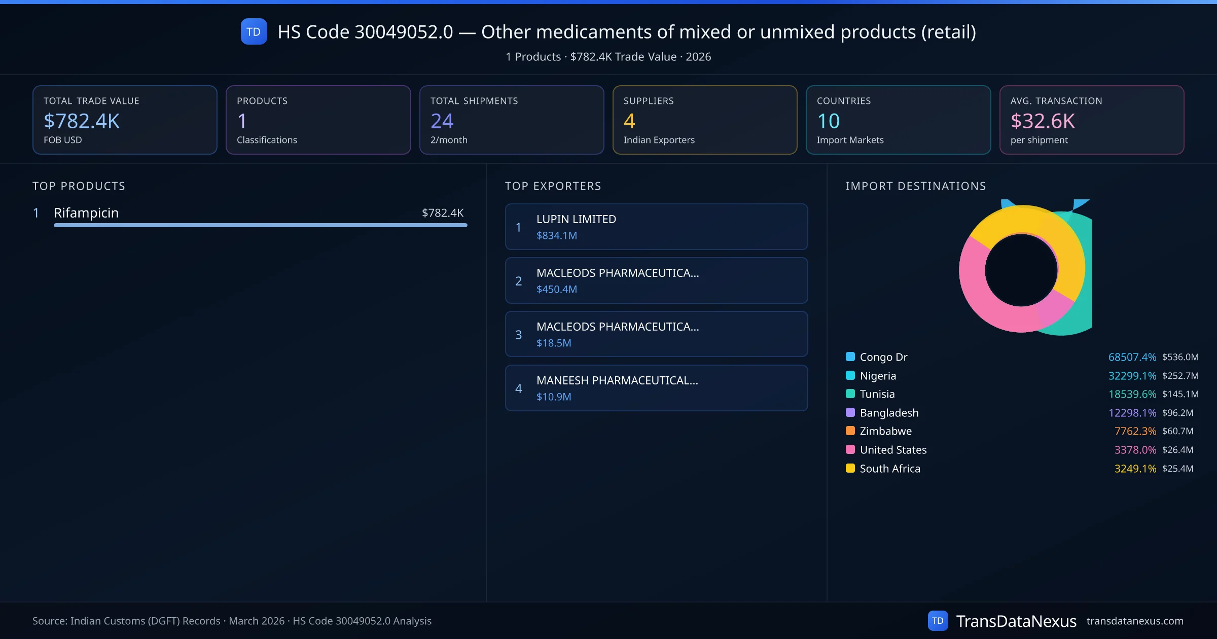Click the Rifampicin trade value progress bar
Viewport: 1217px width, 639px height.
tap(260, 225)
